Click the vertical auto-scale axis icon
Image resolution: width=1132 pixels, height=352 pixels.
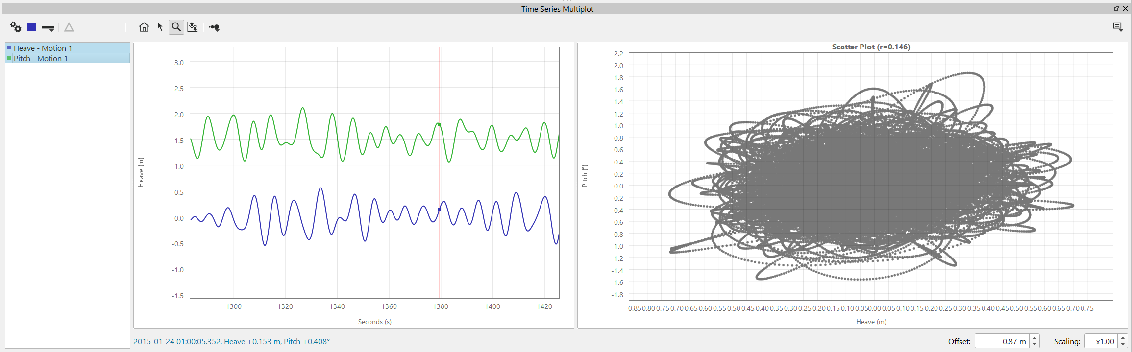193,27
